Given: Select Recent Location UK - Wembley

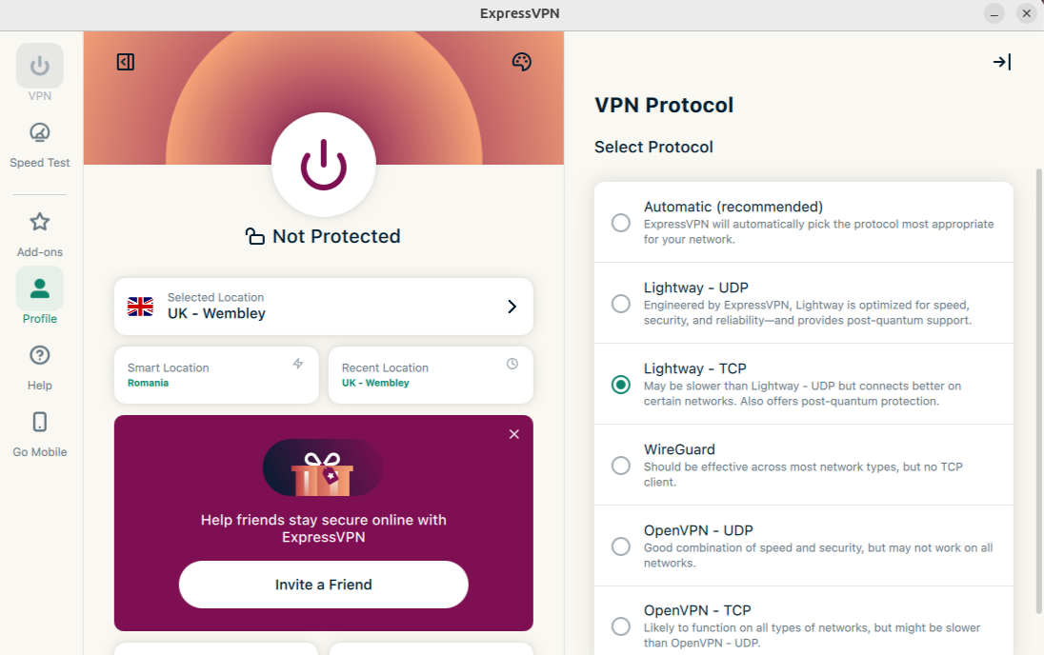Looking at the screenshot, I should [x=431, y=375].
